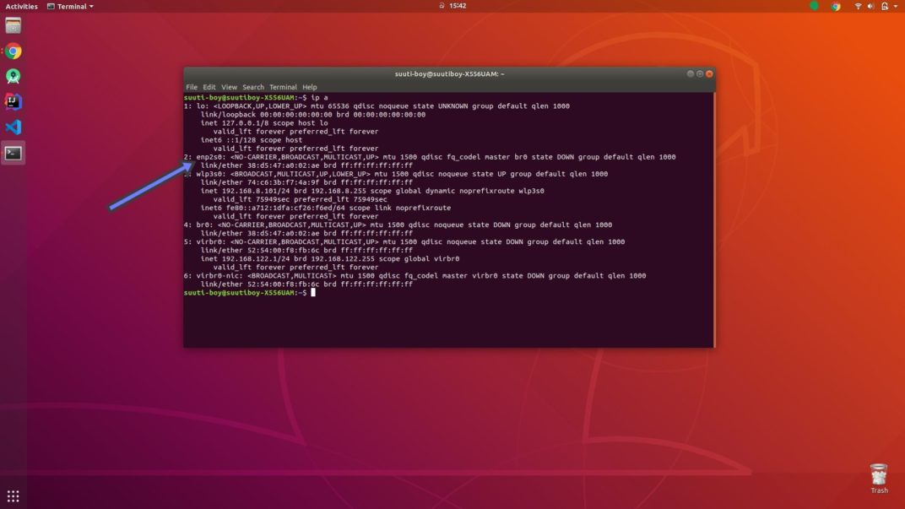Expand the system status menu chevron

pos(897,6)
